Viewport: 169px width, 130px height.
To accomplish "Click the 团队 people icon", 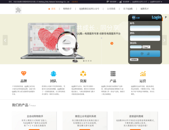I will pyautogui.click(x=54, y=74).
